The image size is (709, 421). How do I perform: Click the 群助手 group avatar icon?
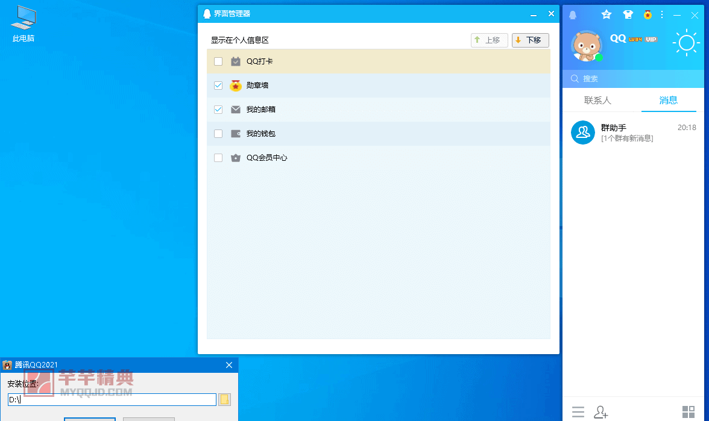click(583, 133)
